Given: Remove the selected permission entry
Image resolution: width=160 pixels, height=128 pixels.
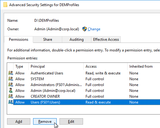Looking at the screenshot, I should (45, 122).
